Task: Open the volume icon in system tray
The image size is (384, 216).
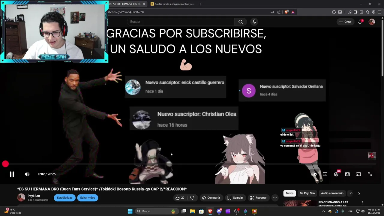Action: click(x=363, y=211)
